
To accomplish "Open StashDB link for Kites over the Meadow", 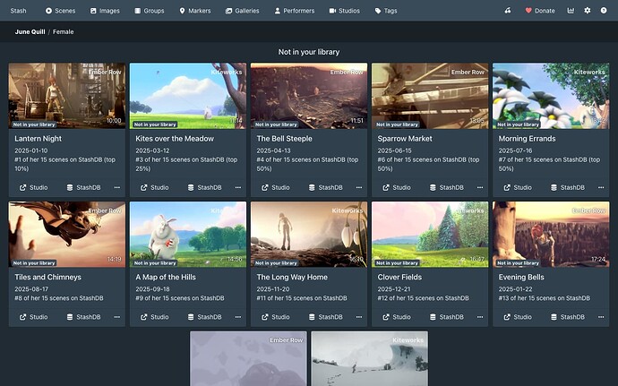I will pos(204,188).
